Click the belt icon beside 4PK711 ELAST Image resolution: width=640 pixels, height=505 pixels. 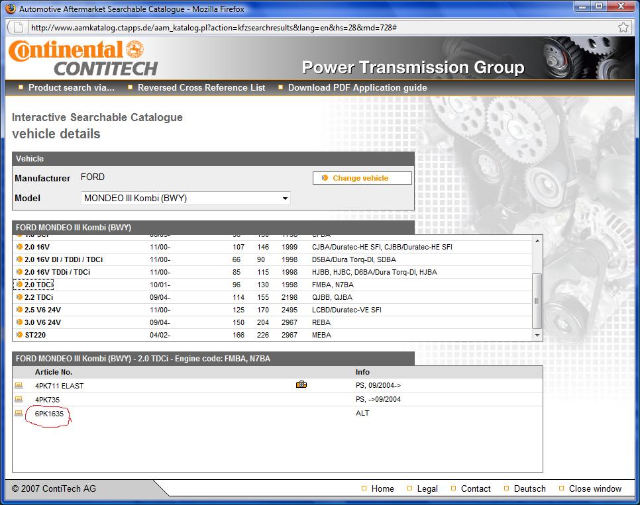pyautogui.click(x=19, y=385)
